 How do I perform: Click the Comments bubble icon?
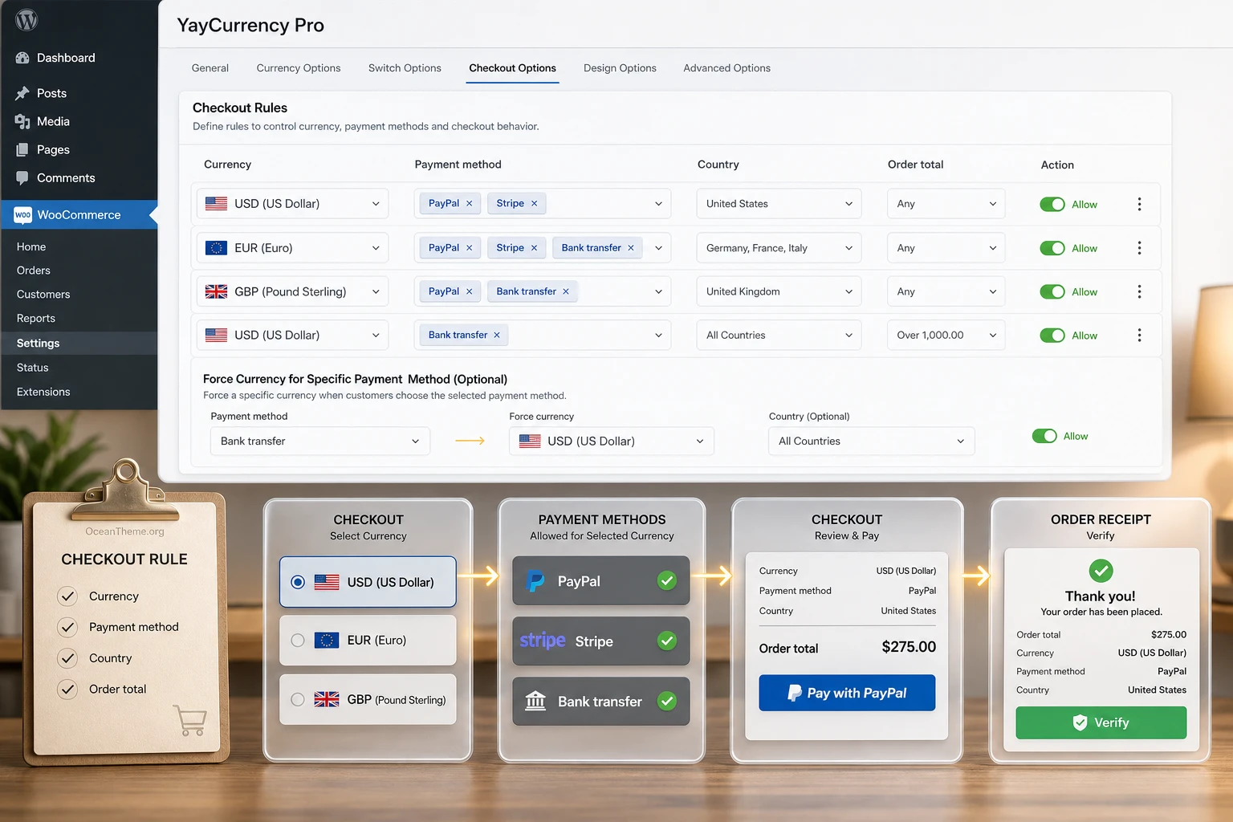22,177
